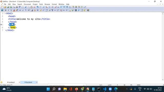Save the file with the diskette icon
The image size is (164, 92).
(8, 7)
